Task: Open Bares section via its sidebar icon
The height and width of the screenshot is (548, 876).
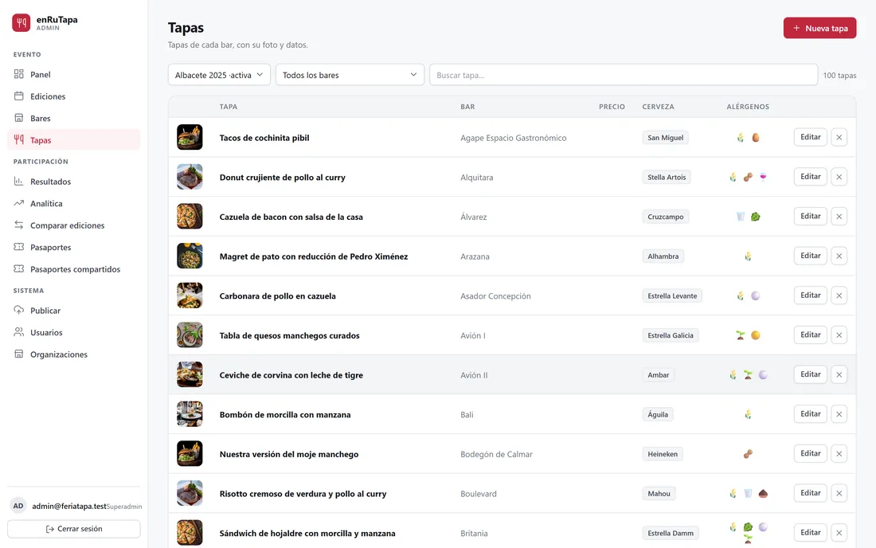Action: [19, 118]
